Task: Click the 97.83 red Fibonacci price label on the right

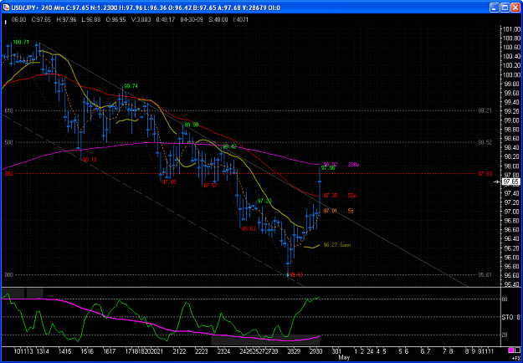Action: [x=485, y=174]
